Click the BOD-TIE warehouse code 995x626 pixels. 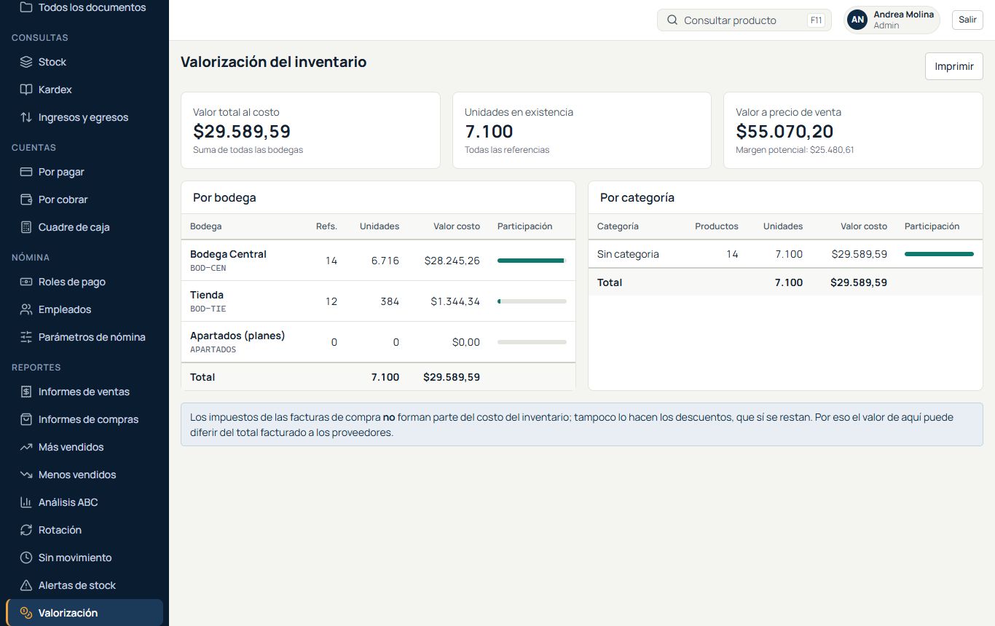[208, 309]
